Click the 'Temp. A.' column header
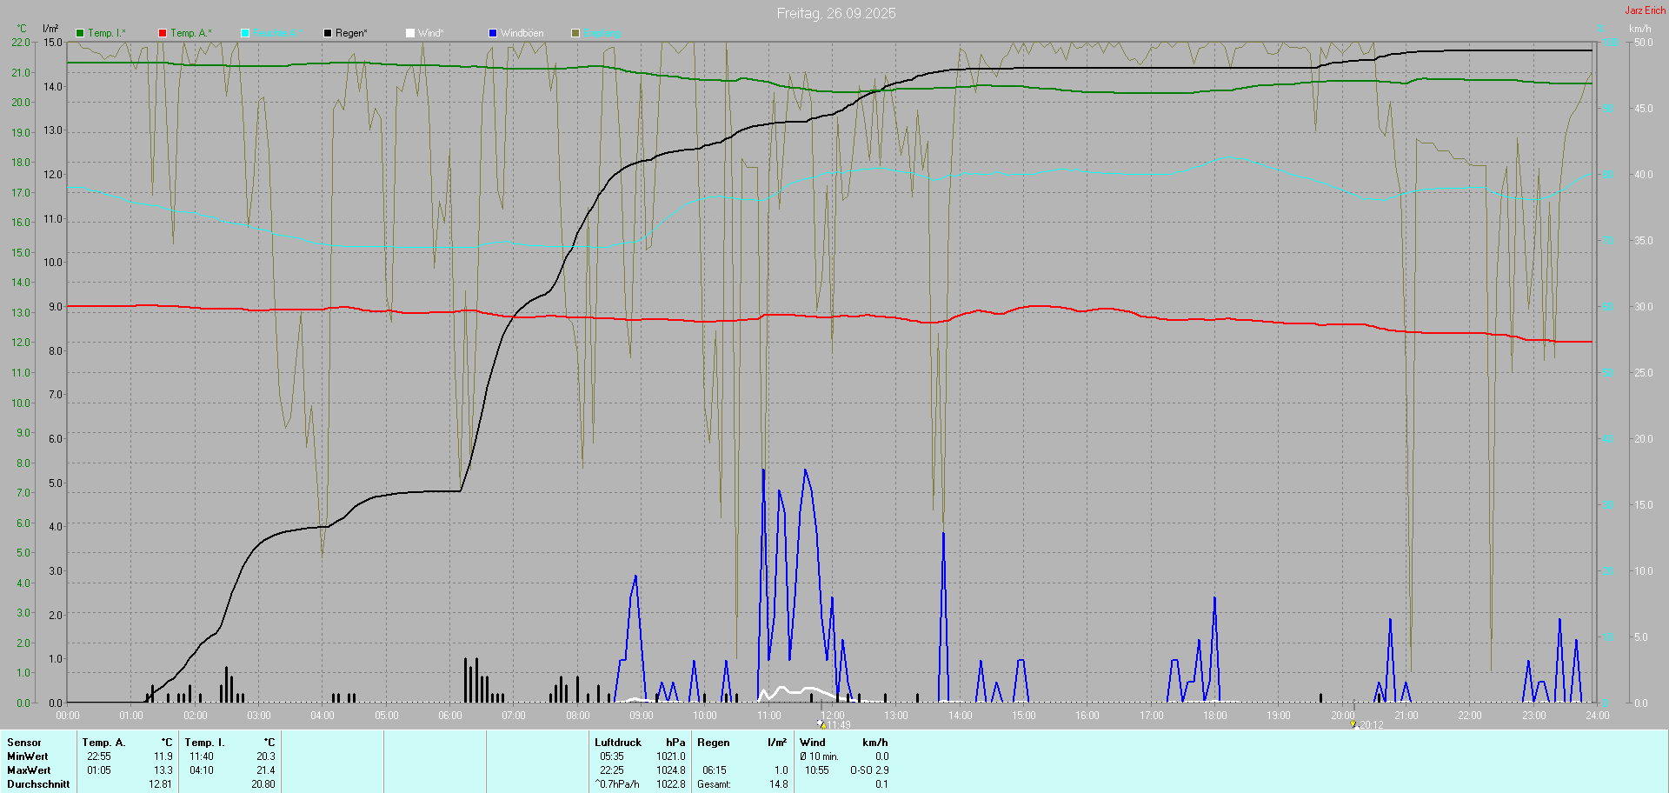This screenshot has height=793, width=1669. (104, 743)
